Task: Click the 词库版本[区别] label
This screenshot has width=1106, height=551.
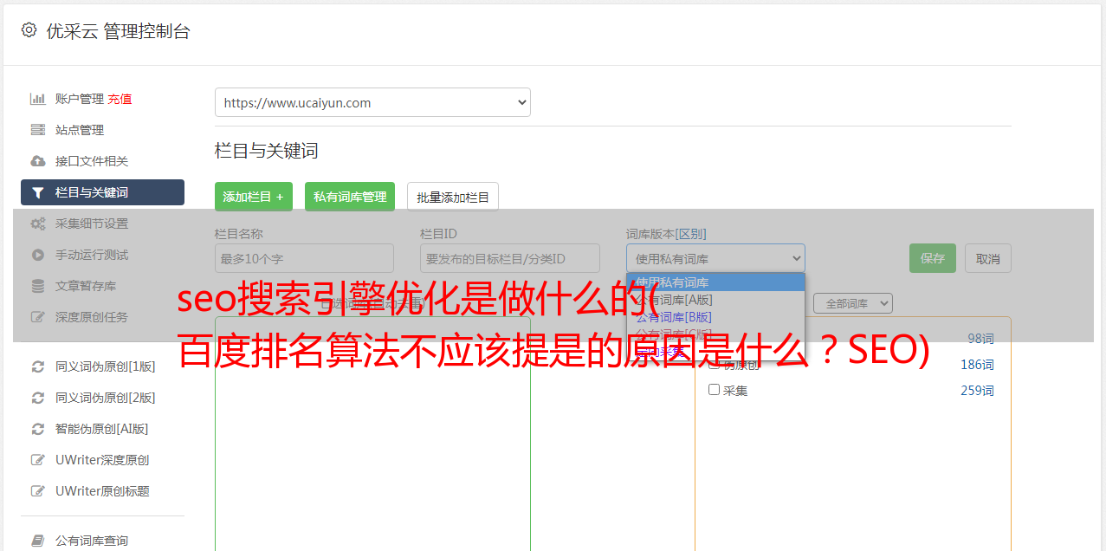Action: click(666, 234)
